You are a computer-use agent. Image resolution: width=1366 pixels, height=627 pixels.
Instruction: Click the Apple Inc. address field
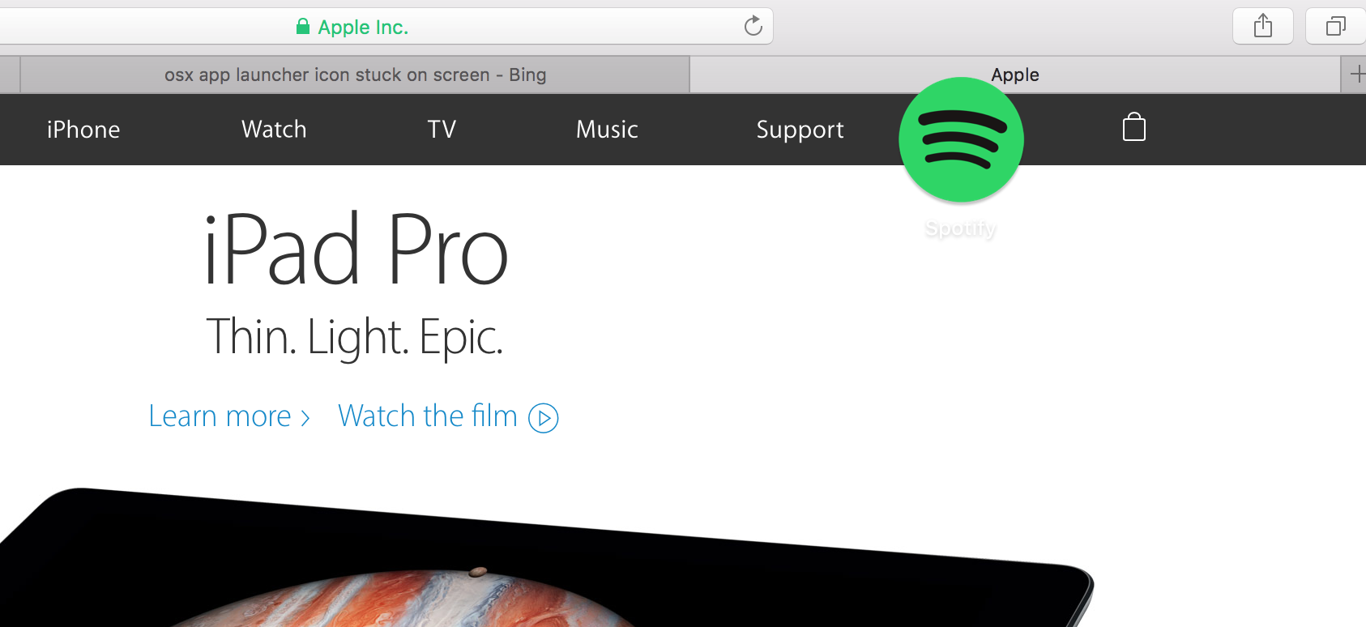coord(386,27)
